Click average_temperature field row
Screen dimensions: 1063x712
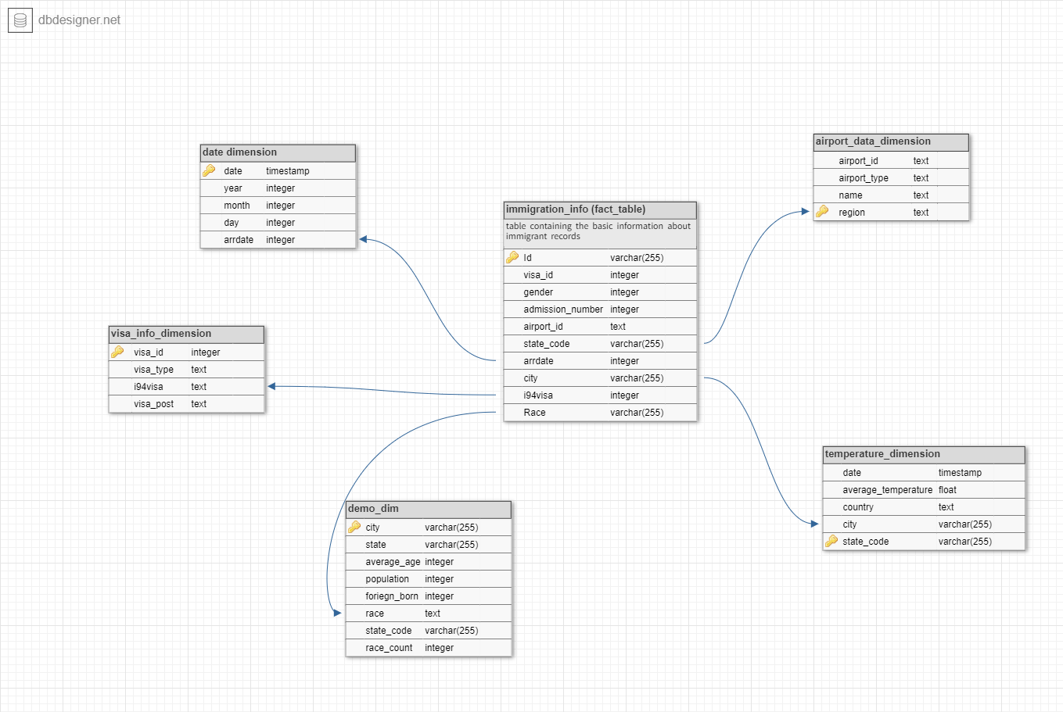(923, 490)
